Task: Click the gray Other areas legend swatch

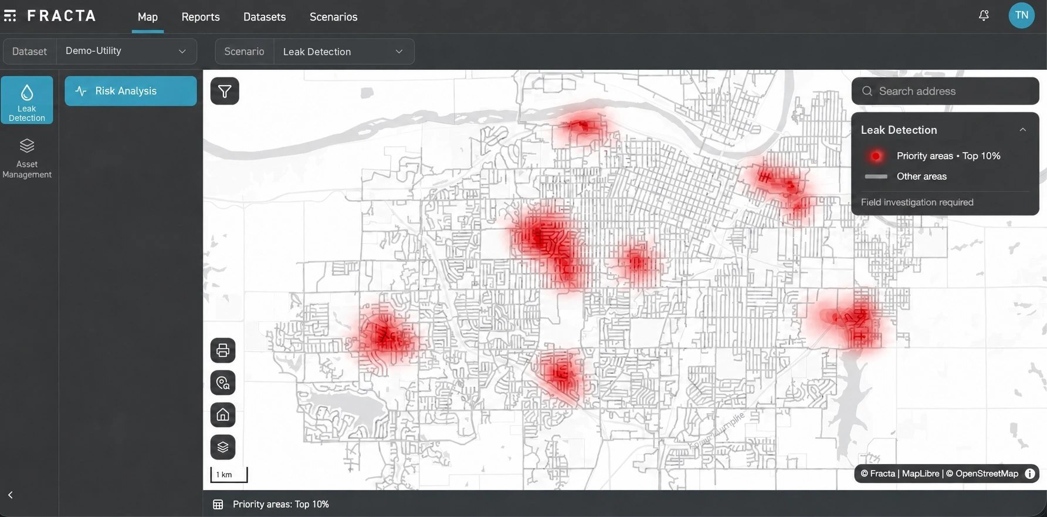Action: [x=876, y=176]
